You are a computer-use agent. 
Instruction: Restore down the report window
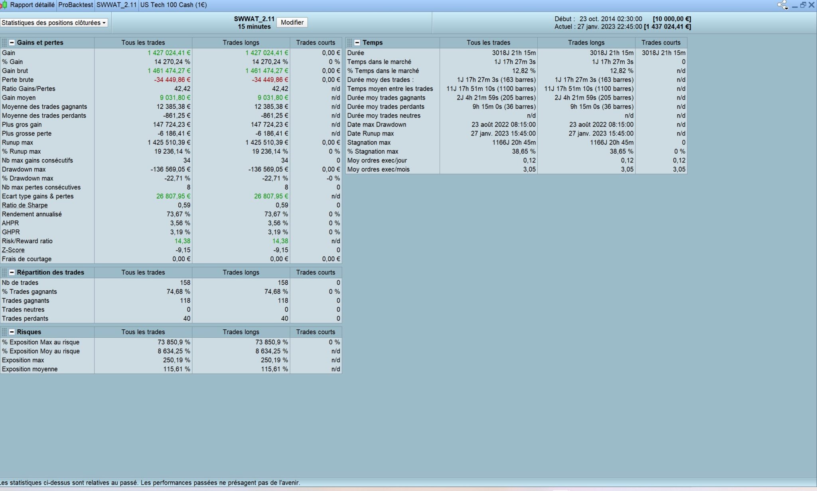803,5
